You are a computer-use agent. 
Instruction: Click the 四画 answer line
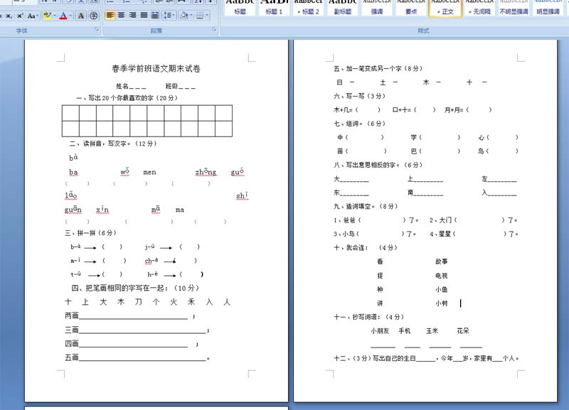(133, 344)
